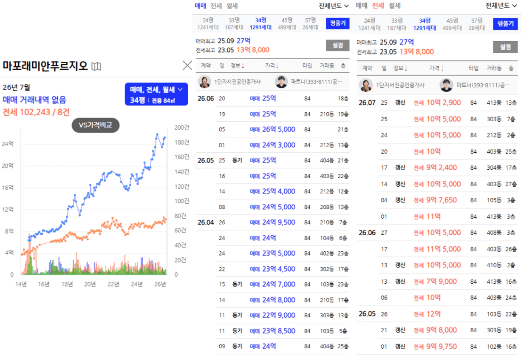Choose 24평 1241세대 in right panel

point(369,24)
